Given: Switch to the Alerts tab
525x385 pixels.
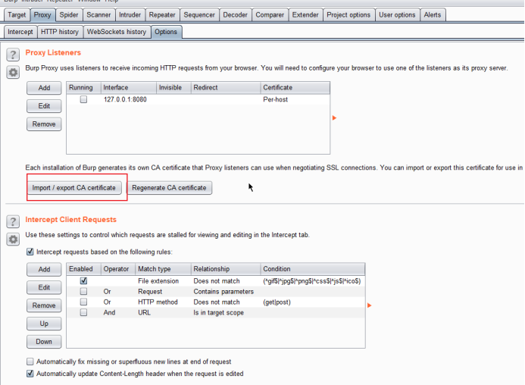Looking at the screenshot, I should point(433,15).
